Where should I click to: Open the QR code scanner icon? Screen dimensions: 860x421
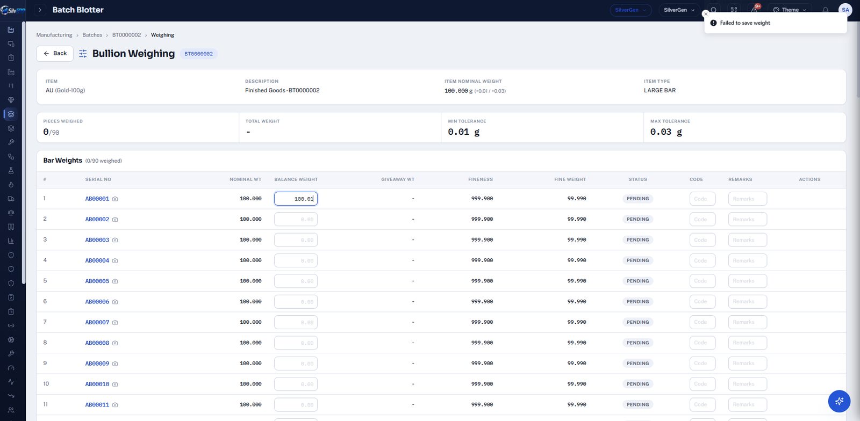[x=734, y=10]
